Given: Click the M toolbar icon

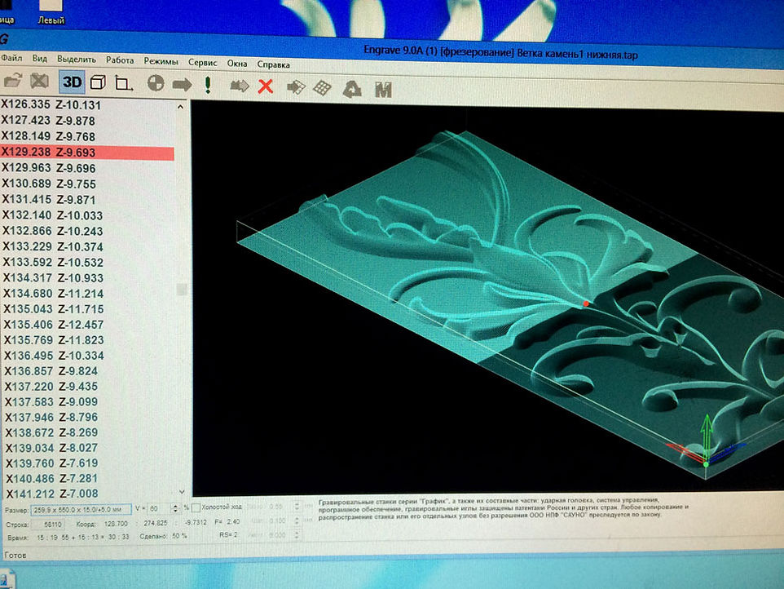Looking at the screenshot, I should point(383,89).
